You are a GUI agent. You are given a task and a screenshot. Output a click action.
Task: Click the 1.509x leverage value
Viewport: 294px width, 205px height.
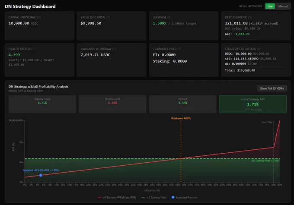click(160, 23)
